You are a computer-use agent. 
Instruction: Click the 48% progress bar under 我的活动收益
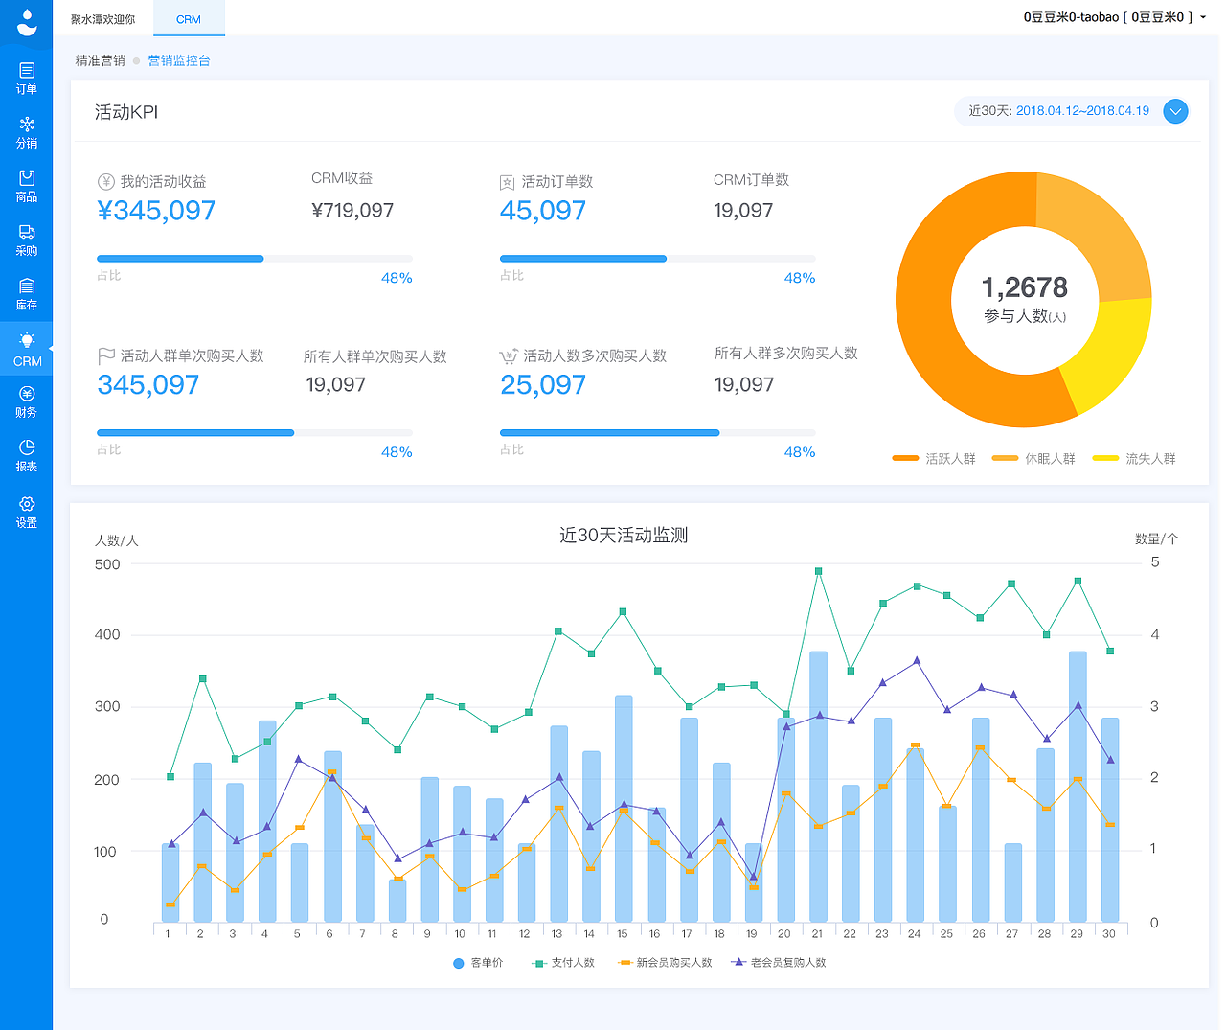(254, 258)
